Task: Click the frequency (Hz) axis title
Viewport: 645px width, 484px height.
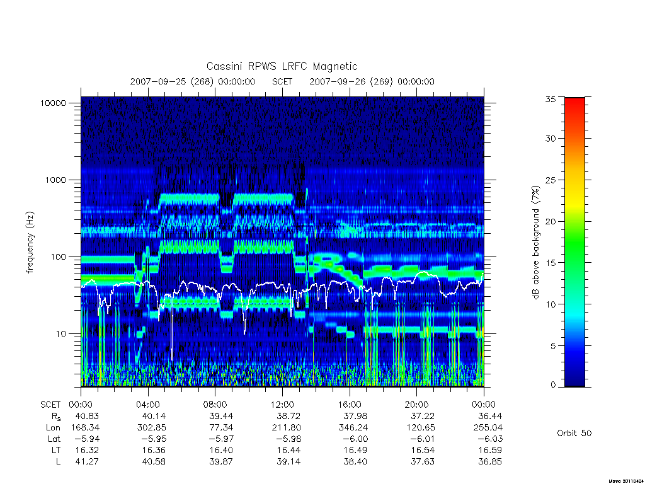Action: [x=30, y=243]
